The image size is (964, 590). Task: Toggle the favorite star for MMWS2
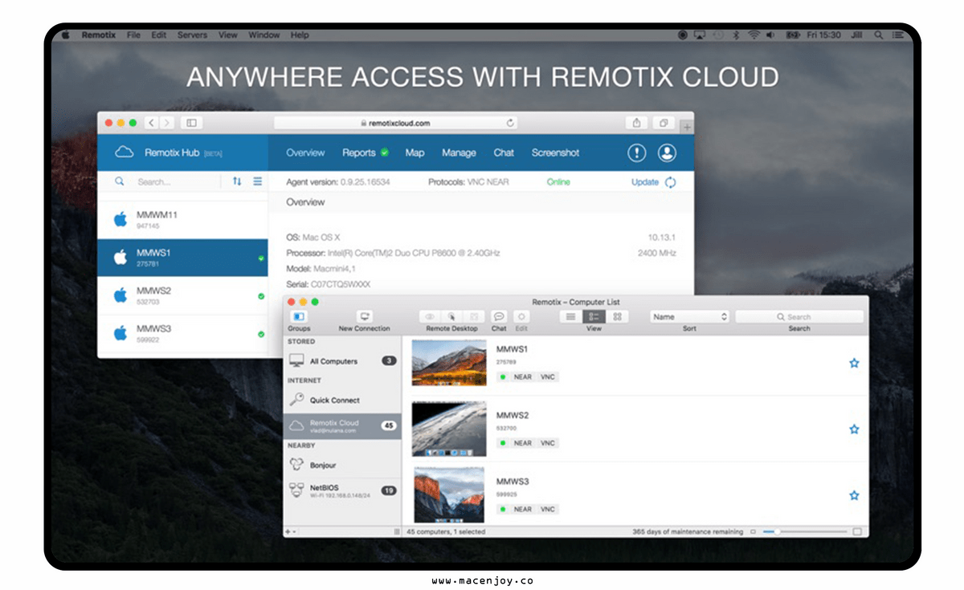click(854, 429)
